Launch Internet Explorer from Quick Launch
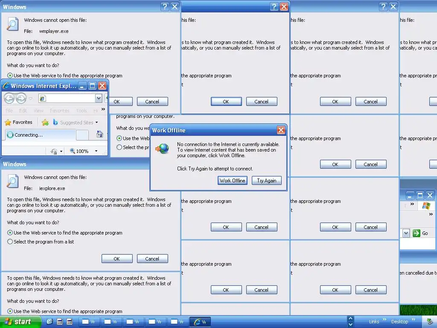This screenshot has height=328, width=437. coord(50,322)
